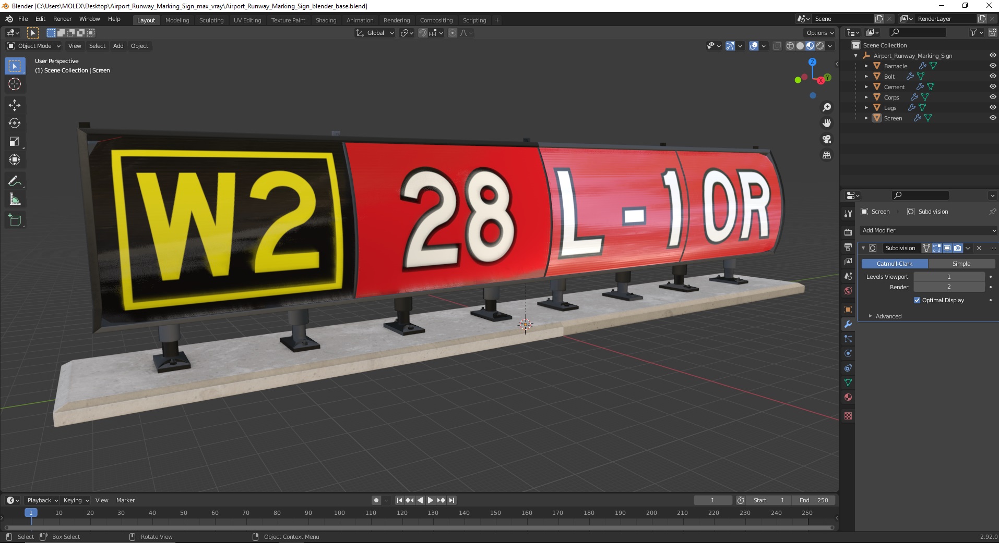Switch to the Shading workspace tab
Viewport: 999px width, 543px height.
coord(326,20)
